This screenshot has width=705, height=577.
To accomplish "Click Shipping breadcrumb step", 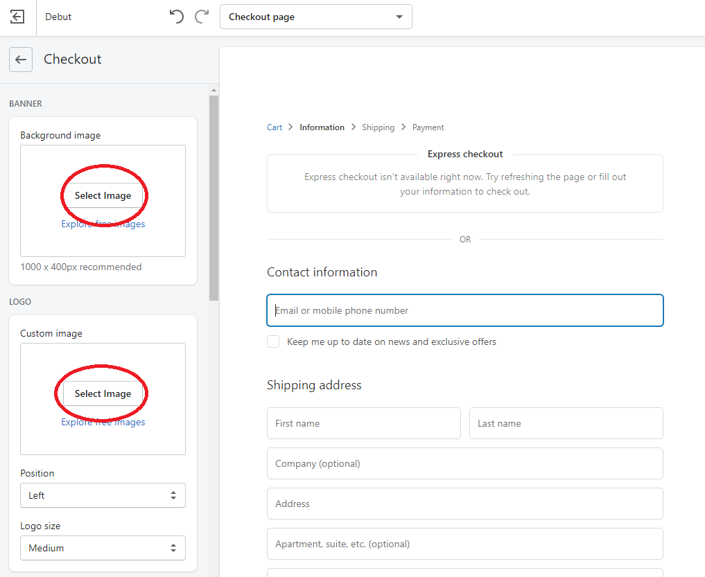I will click(378, 127).
